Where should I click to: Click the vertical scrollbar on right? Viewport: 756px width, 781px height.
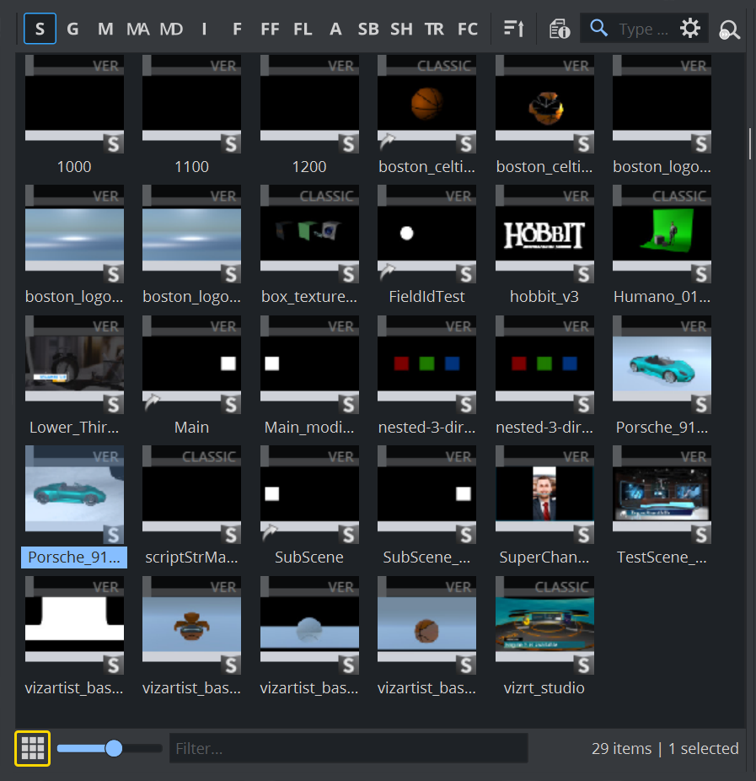tap(749, 143)
